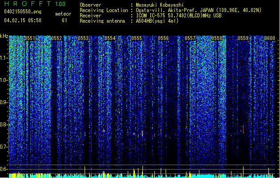Click the 0.9 kHz frequency axis label
280x178 pixels.
4,102
